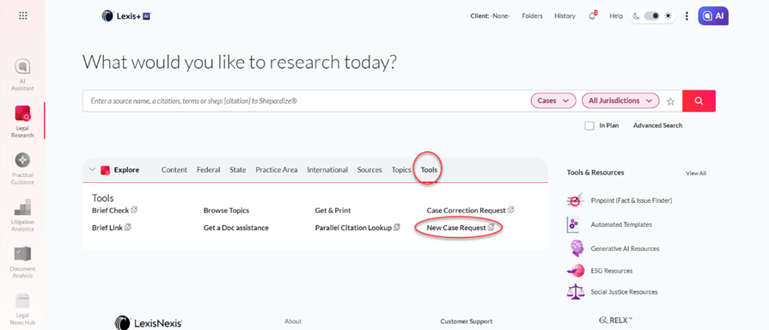Open Parallel Citation Lookup

pos(353,228)
